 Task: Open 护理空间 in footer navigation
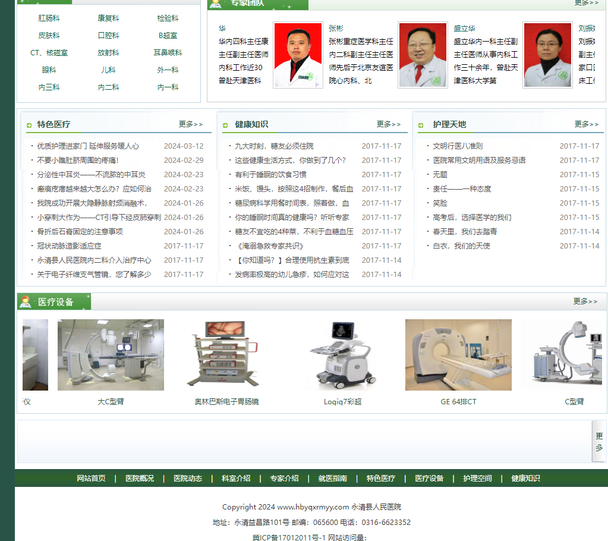[477, 479]
